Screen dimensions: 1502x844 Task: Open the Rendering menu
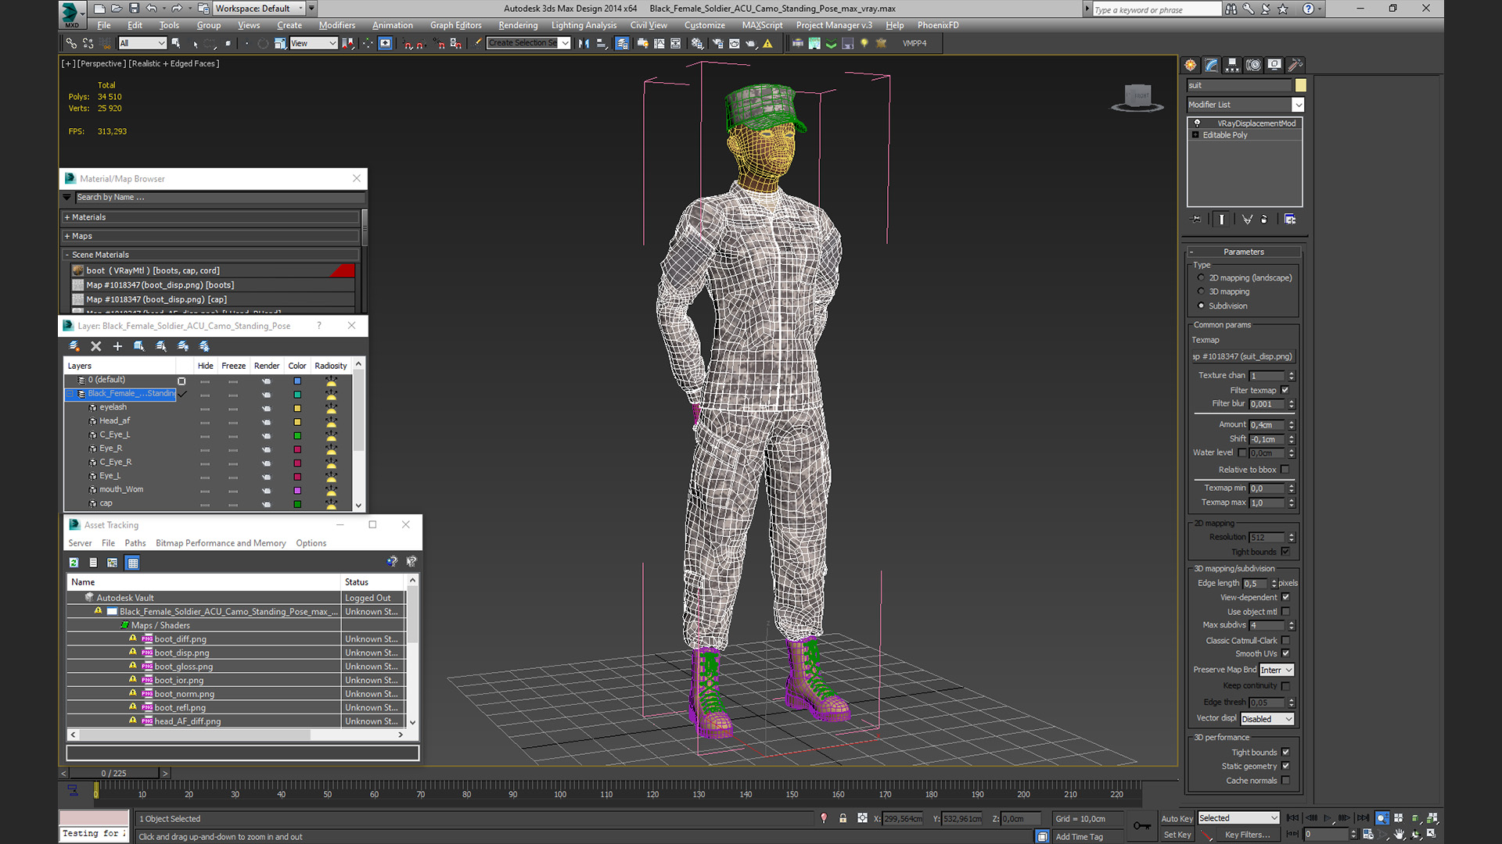point(518,25)
